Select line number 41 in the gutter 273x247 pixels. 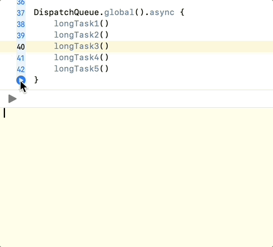21,58
